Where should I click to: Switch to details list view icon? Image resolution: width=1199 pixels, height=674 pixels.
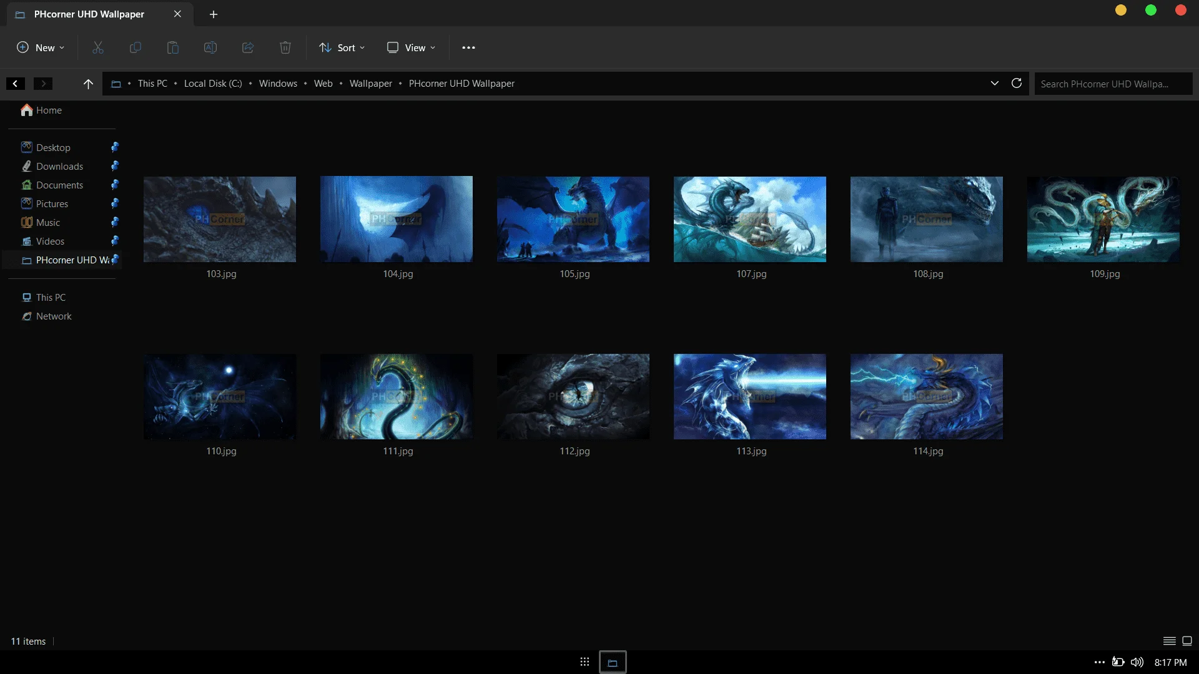(1170, 641)
